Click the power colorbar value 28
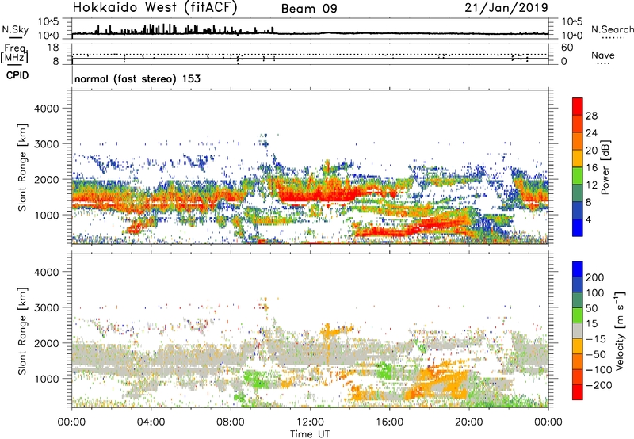The height and width of the screenshot is (439, 634). 591,116
